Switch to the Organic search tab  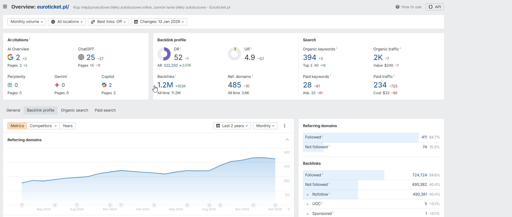coord(74,110)
